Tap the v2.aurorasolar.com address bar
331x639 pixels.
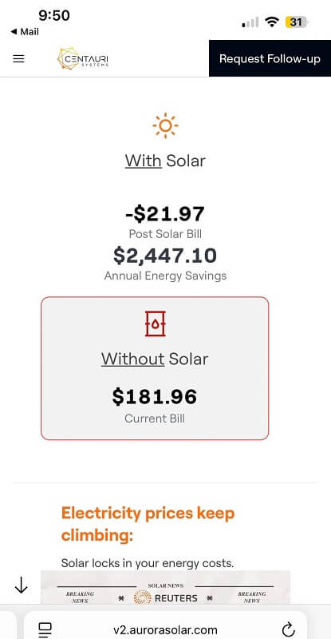(165, 628)
